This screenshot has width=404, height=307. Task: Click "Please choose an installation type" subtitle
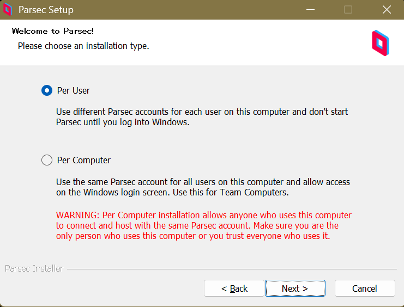(83, 46)
